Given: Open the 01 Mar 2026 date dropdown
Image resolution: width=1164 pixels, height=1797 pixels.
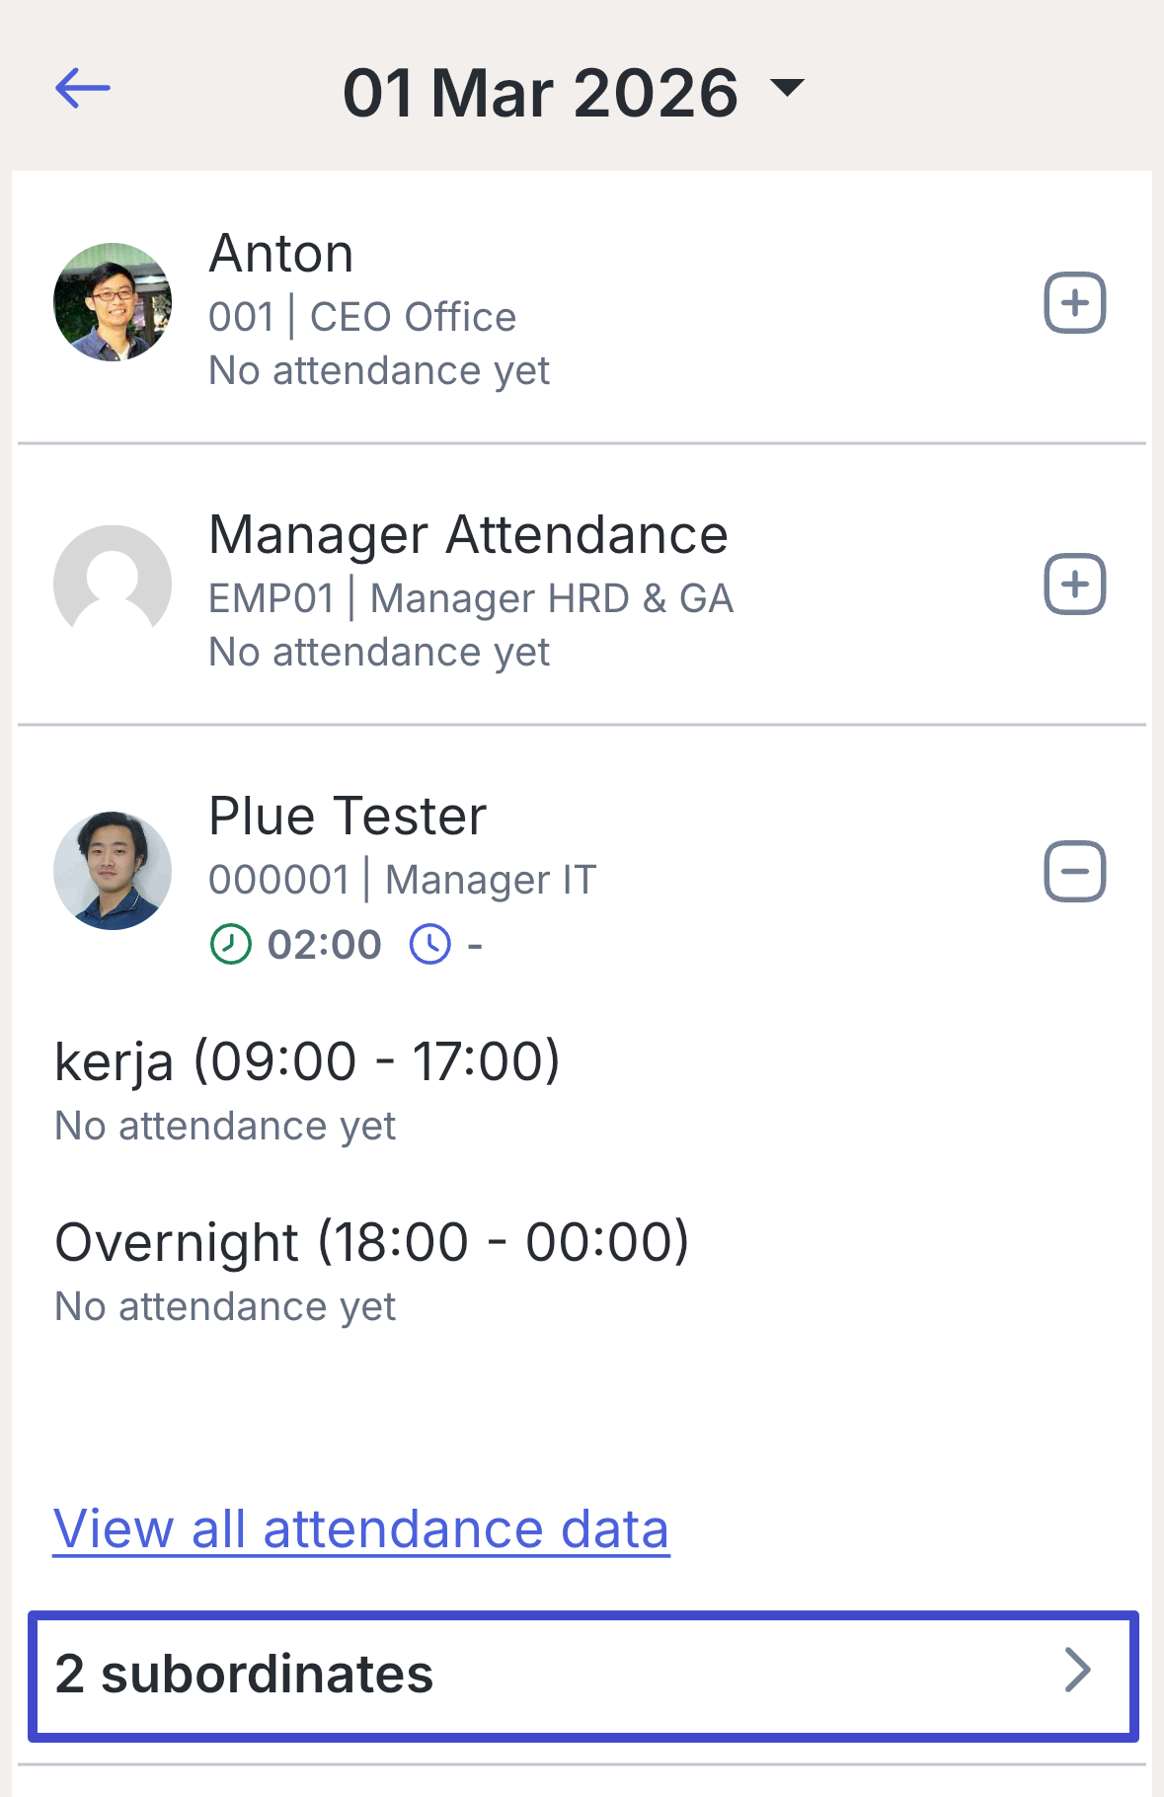Looking at the screenshot, I should [787, 89].
